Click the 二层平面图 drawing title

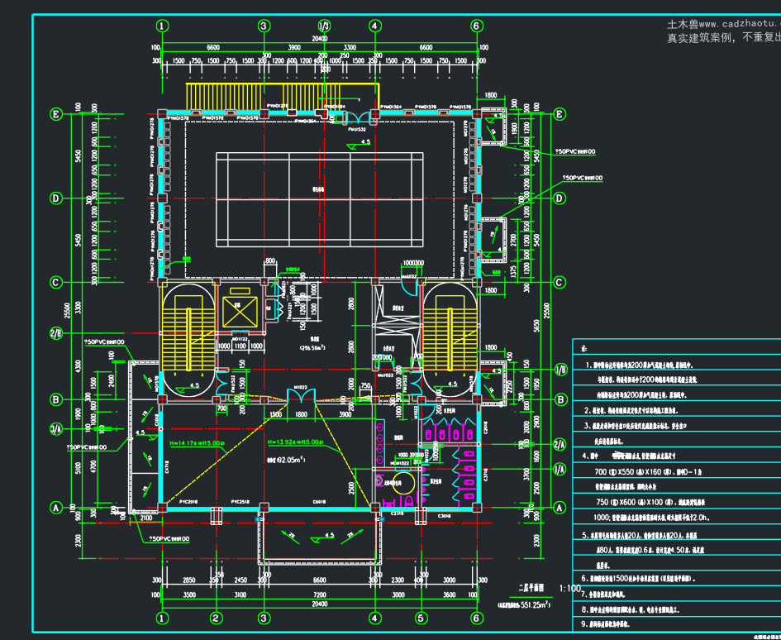(x=531, y=588)
